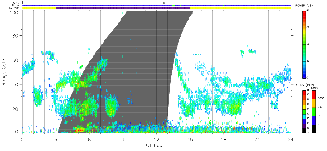Viewport: 327px width, 151px height.
Task: Click the 80 tick label on the Range Gate axis
Action: [15, 35]
